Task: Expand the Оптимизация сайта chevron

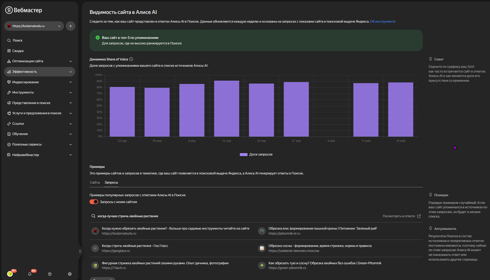Action: pos(70,61)
